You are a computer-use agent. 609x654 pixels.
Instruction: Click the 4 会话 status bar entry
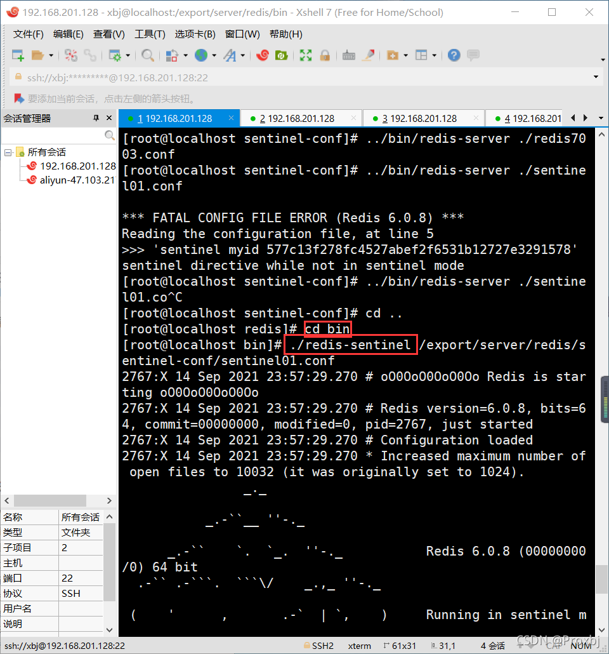pyautogui.click(x=492, y=646)
